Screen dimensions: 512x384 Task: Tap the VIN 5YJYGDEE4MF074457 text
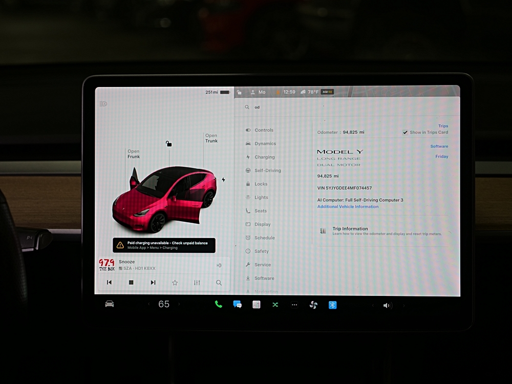coord(345,188)
